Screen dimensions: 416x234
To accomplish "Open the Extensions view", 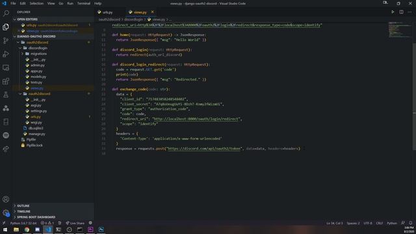I will [x=6, y=81].
